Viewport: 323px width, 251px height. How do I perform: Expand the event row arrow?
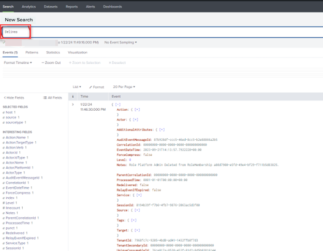pos(73,105)
